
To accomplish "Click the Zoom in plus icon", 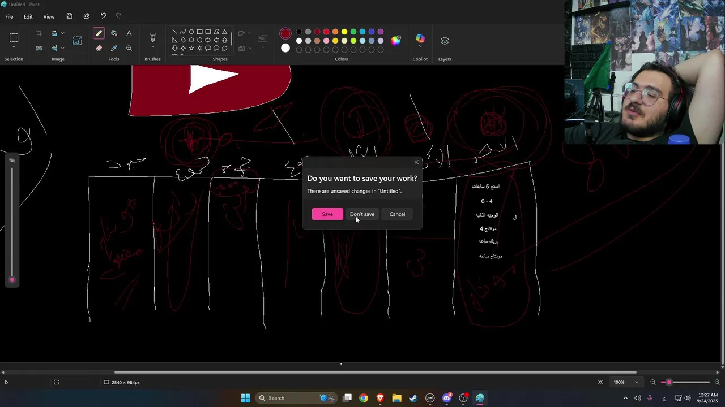I will [717, 382].
